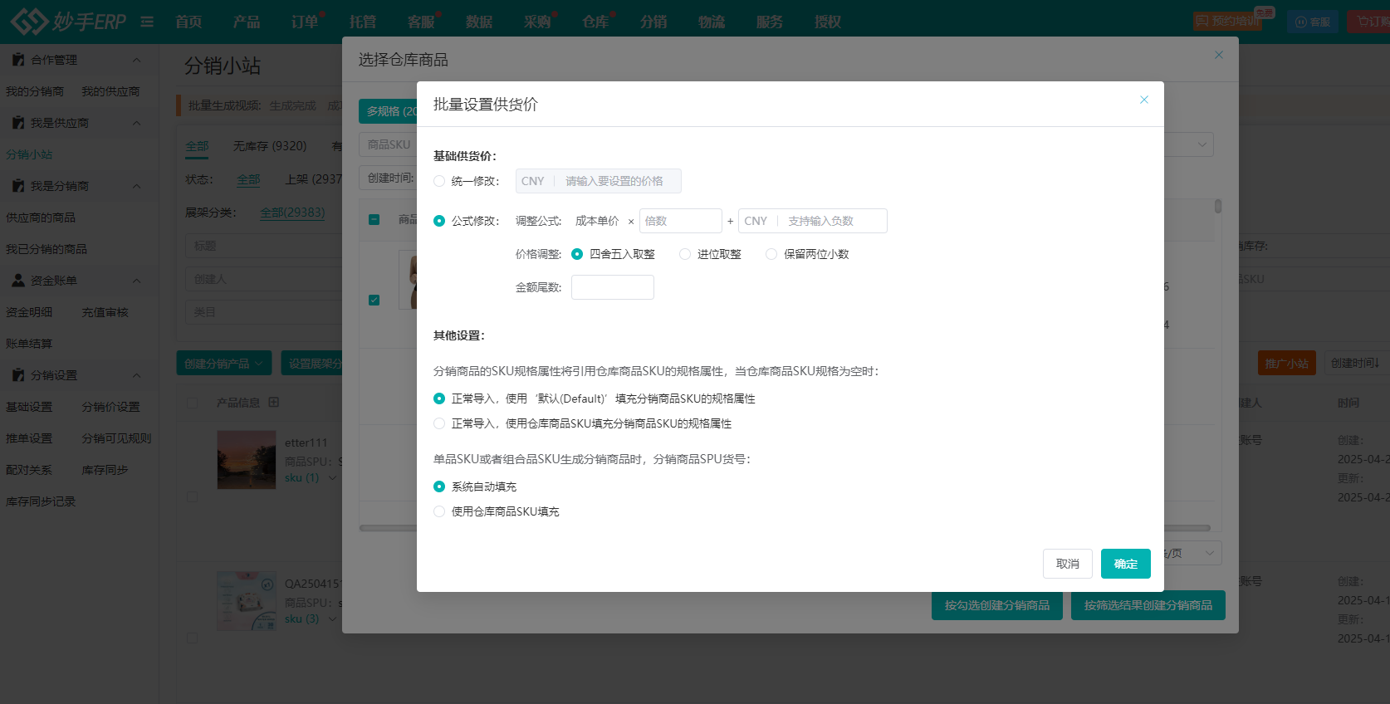Click the 推广小站 button
This screenshot has width=1390, height=704.
coord(1287,364)
